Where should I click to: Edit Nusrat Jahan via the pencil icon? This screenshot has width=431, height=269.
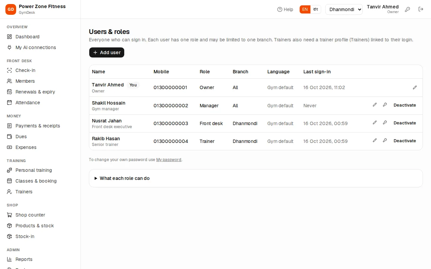click(375, 123)
